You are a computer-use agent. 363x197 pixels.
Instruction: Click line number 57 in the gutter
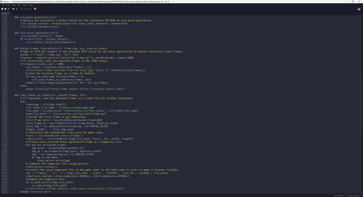click(x=5, y=17)
